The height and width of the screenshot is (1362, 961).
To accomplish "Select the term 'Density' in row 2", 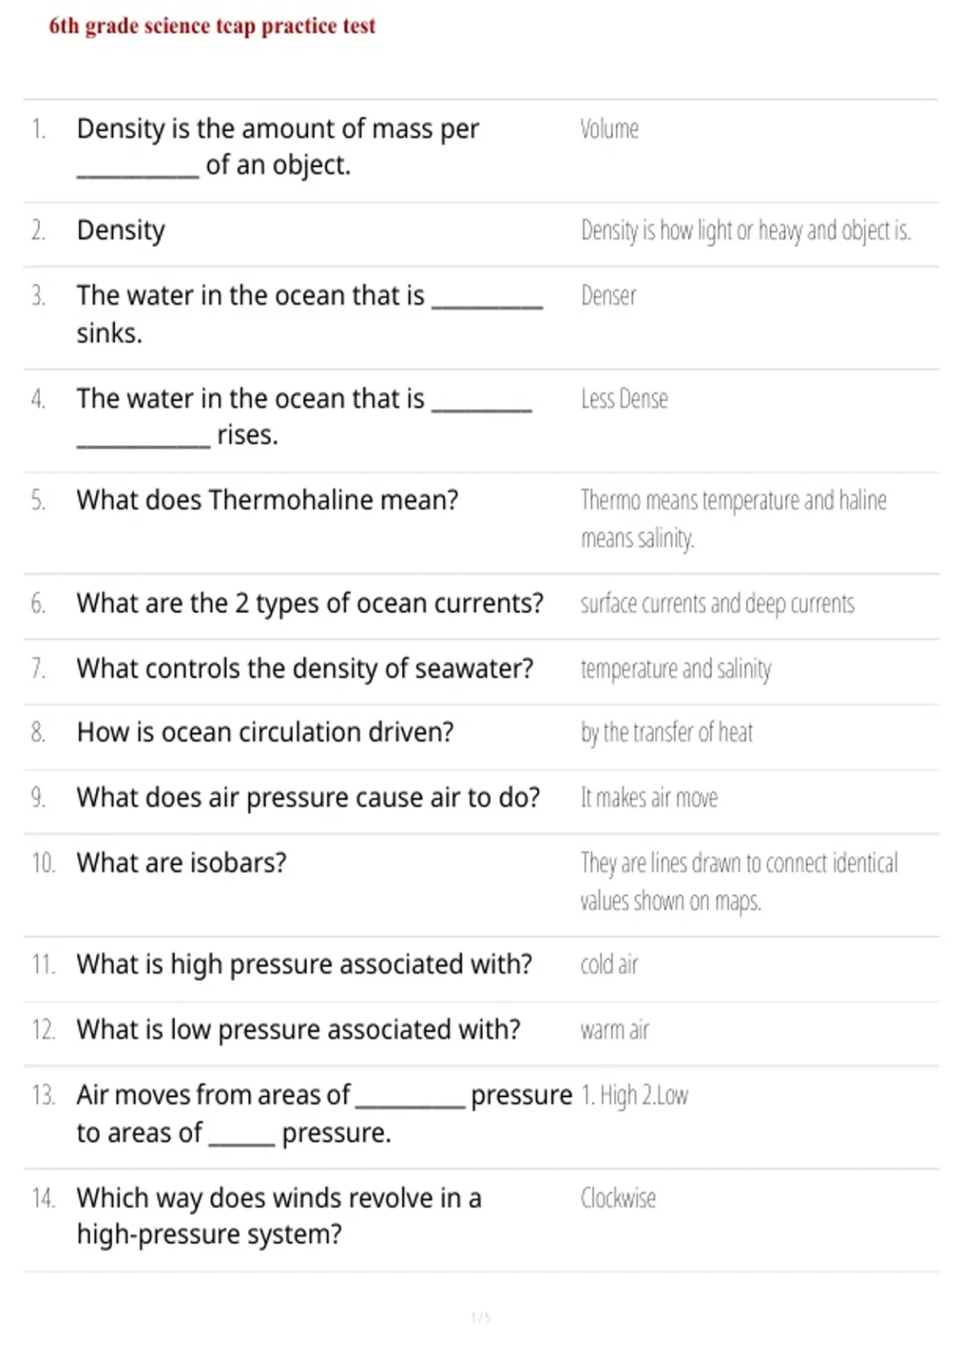I will [x=121, y=231].
